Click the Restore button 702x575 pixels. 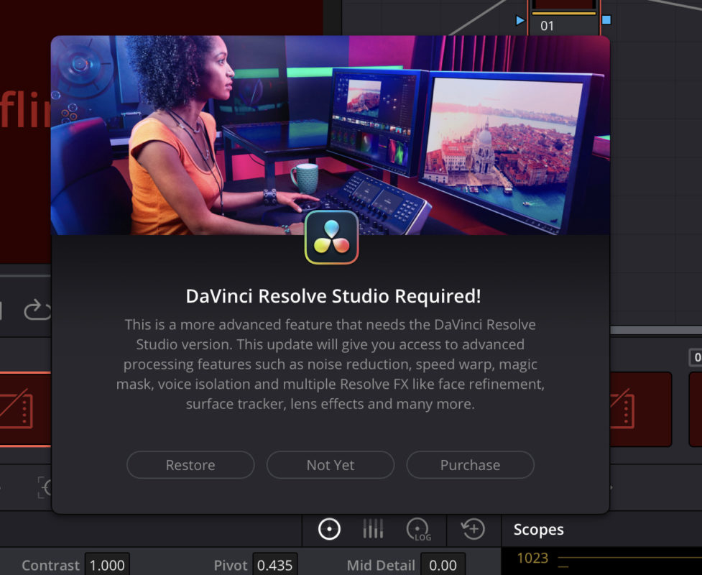pos(190,465)
